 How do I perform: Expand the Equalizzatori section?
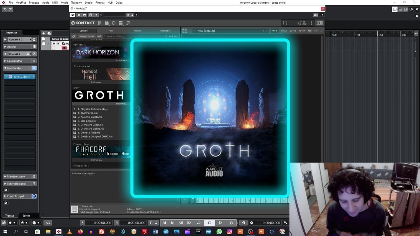point(5,61)
